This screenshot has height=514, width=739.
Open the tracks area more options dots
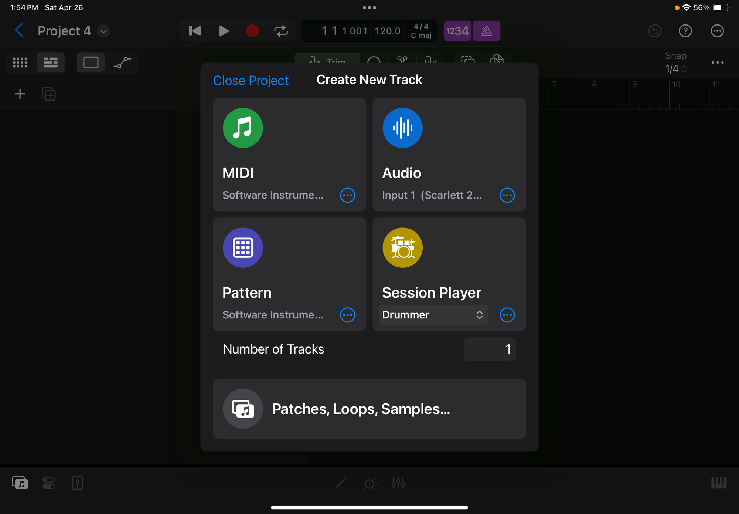718,62
